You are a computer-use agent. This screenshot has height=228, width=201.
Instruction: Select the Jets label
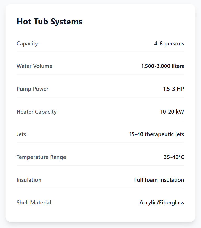[x=21, y=134]
